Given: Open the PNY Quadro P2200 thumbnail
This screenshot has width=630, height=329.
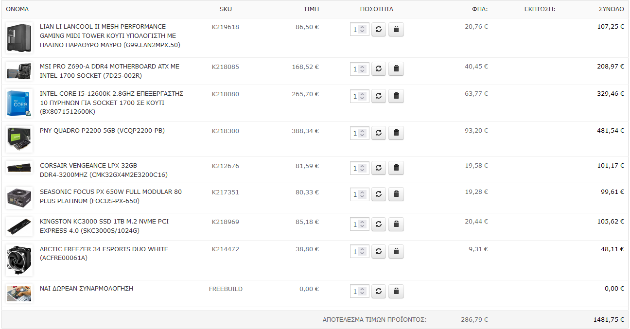Looking at the screenshot, I should [19, 139].
